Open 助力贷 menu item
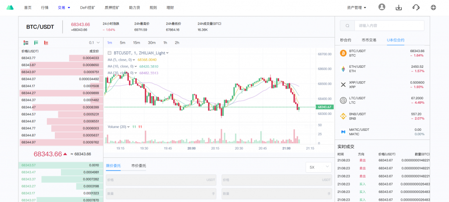This screenshot has width=449, height=202. pyautogui.click(x=135, y=8)
